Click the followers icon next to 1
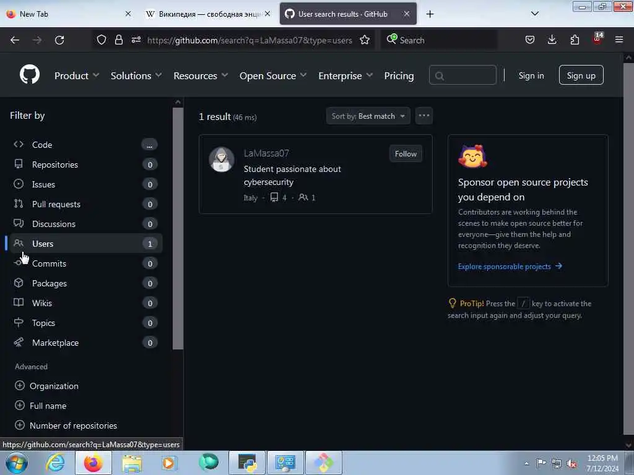Screen dimensions: 634x475 [303, 197]
